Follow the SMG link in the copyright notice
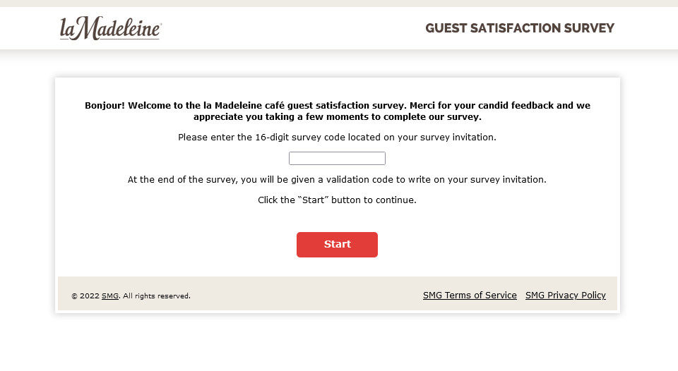 (x=109, y=296)
